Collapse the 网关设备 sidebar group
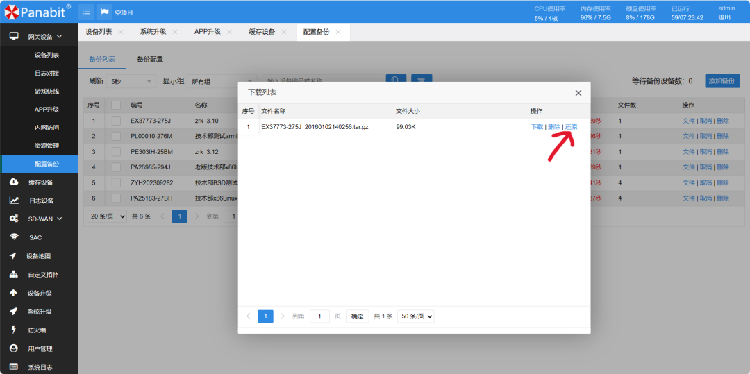 click(59, 36)
